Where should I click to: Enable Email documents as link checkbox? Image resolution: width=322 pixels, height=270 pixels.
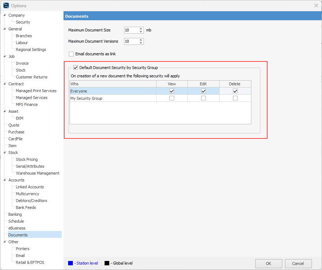point(71,54)
